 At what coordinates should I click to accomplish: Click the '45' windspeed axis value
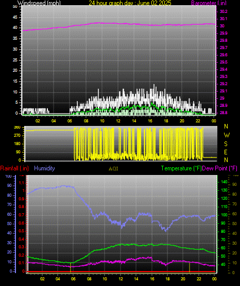15,18
